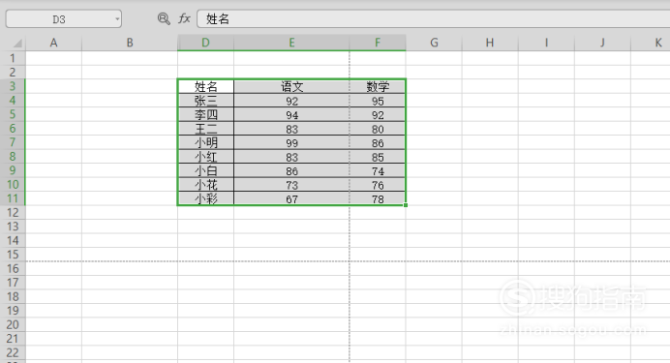Select row 8 header
The height and width of the screenshot is (363, 670).
coord(13,156)
